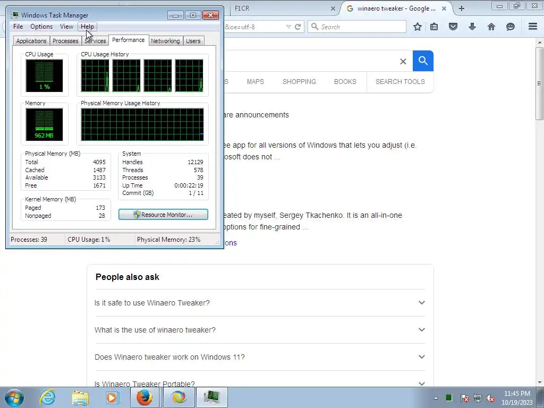Expand 'What is the use of winaero tweaker?'
The height and width of the screenshot is (408, 544).
pos(260,330)
